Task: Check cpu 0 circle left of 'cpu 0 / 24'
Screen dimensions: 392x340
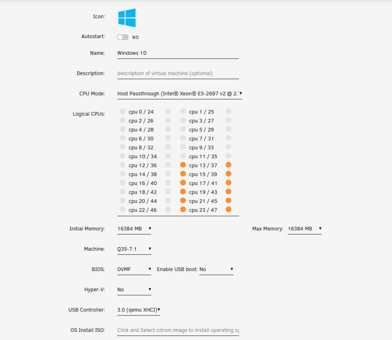Action: [x=122, y=111]
